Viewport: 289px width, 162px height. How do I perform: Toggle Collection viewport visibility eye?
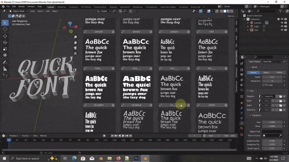(x=282, y=19)
